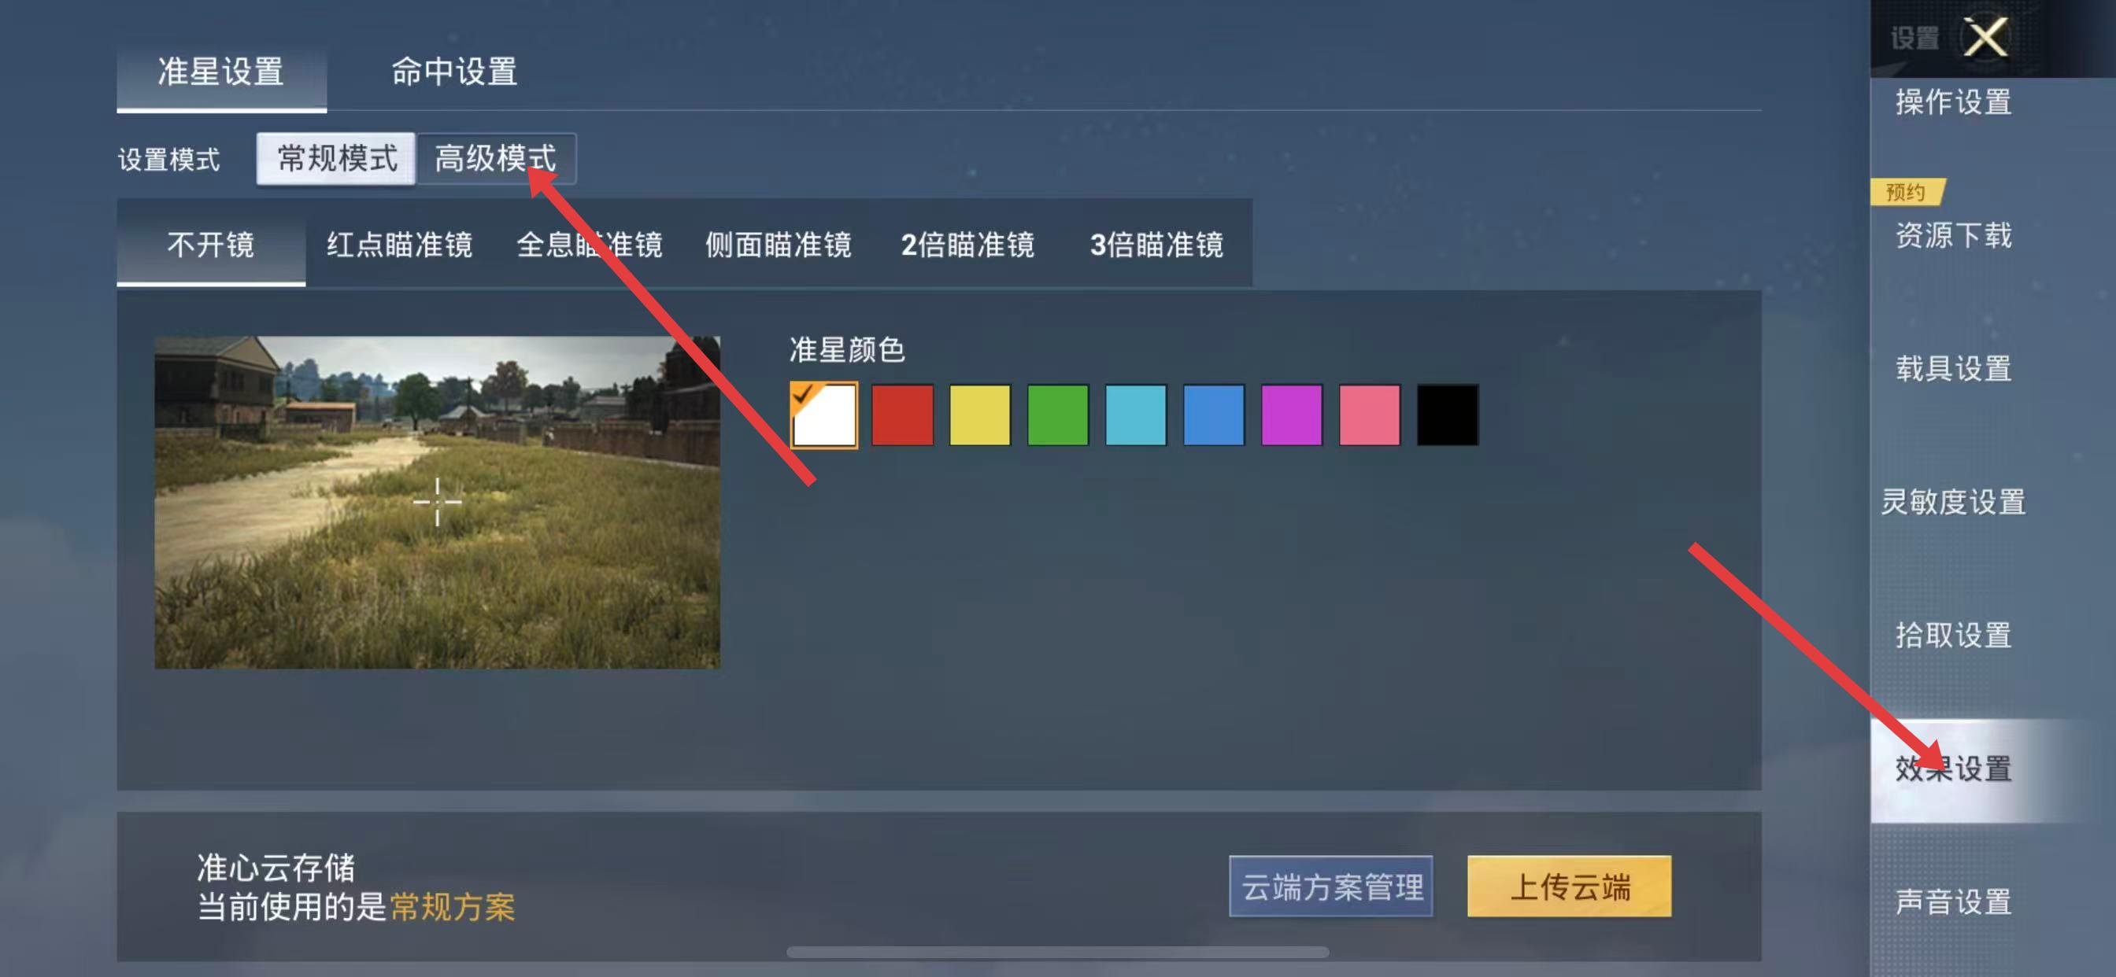Go to 声音设置 sound settings
Screen dimensions: 2116x977
pos(1953,901)
